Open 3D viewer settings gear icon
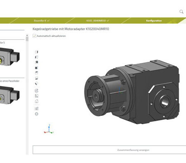Screen dimensions: 186x163 pyautogui.click(x=36, y=114)
